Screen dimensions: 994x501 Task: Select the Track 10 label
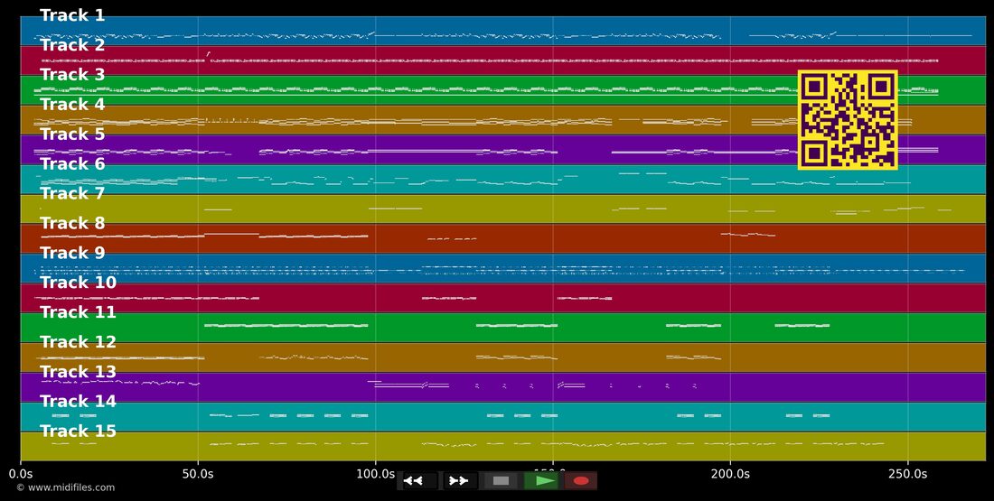pyautogui.click(x=78, y=283)
